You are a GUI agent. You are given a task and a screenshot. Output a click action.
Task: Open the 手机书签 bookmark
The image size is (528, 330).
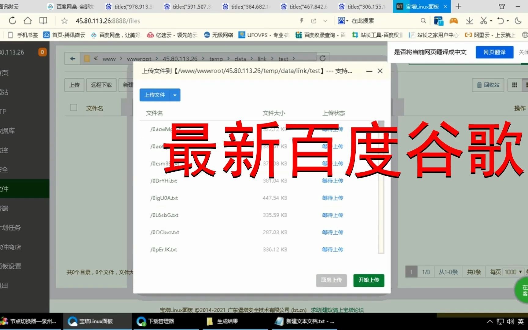tap(23, 35)
